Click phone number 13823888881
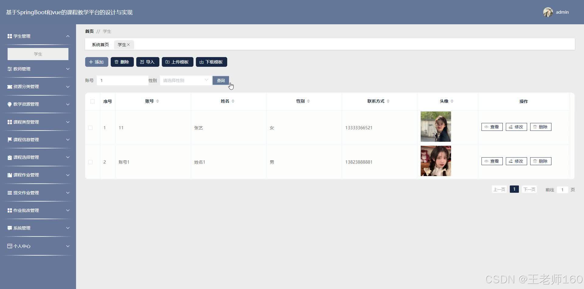Screen dimensions: 584x289 [x=359, y=162]
